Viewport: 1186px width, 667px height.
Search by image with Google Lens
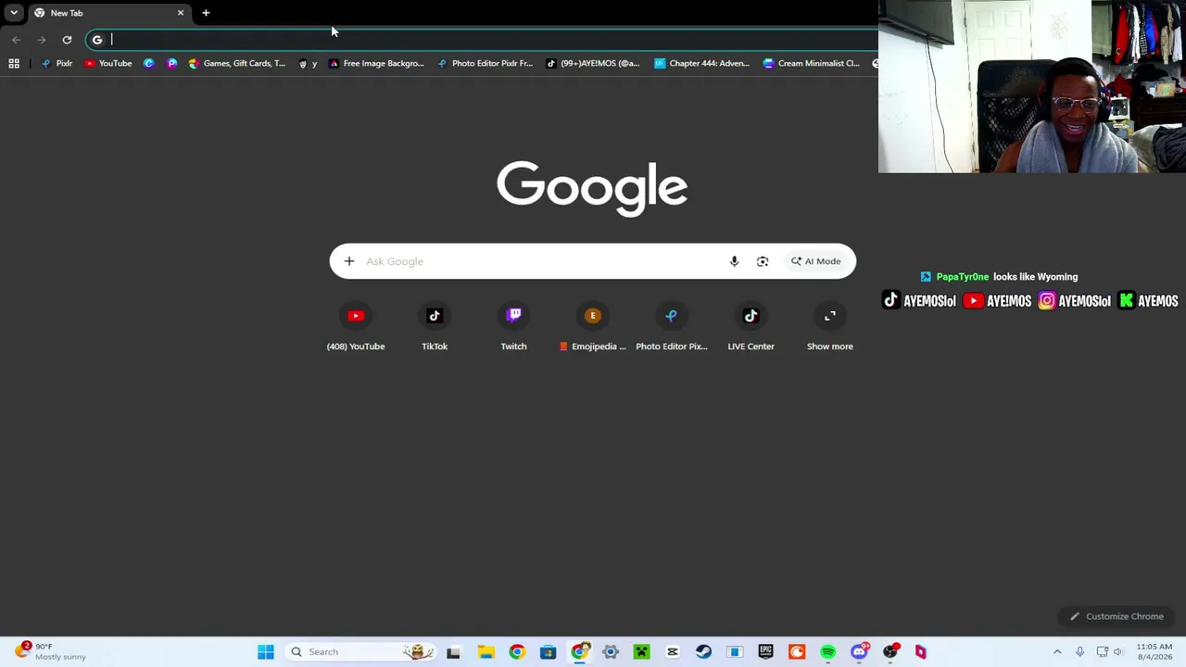tap(763, 261)
